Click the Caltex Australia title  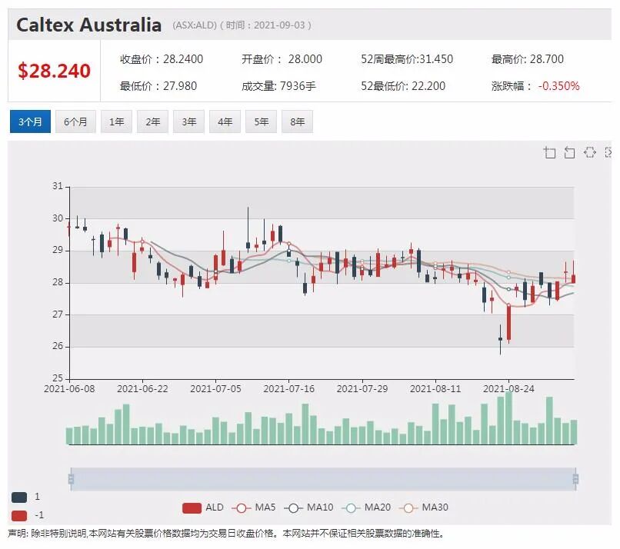click(89, 25)
